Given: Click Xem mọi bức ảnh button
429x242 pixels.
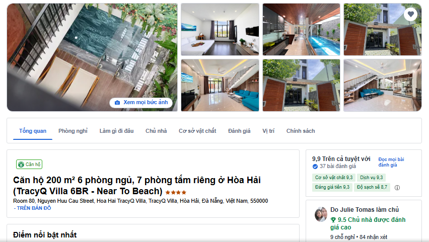Looking at the screenshot, I should tap(141, 103).
